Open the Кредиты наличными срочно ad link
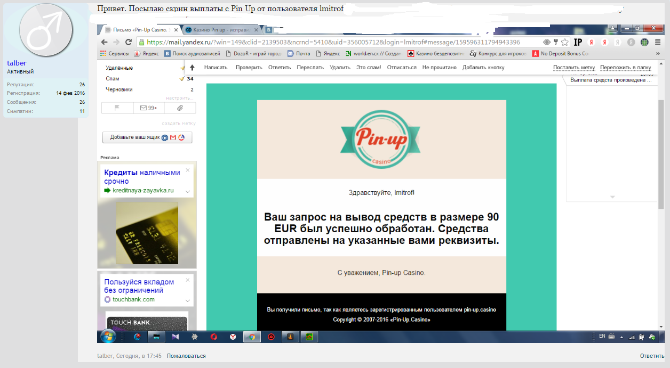The image size is (670, 368). pos(142,177)
